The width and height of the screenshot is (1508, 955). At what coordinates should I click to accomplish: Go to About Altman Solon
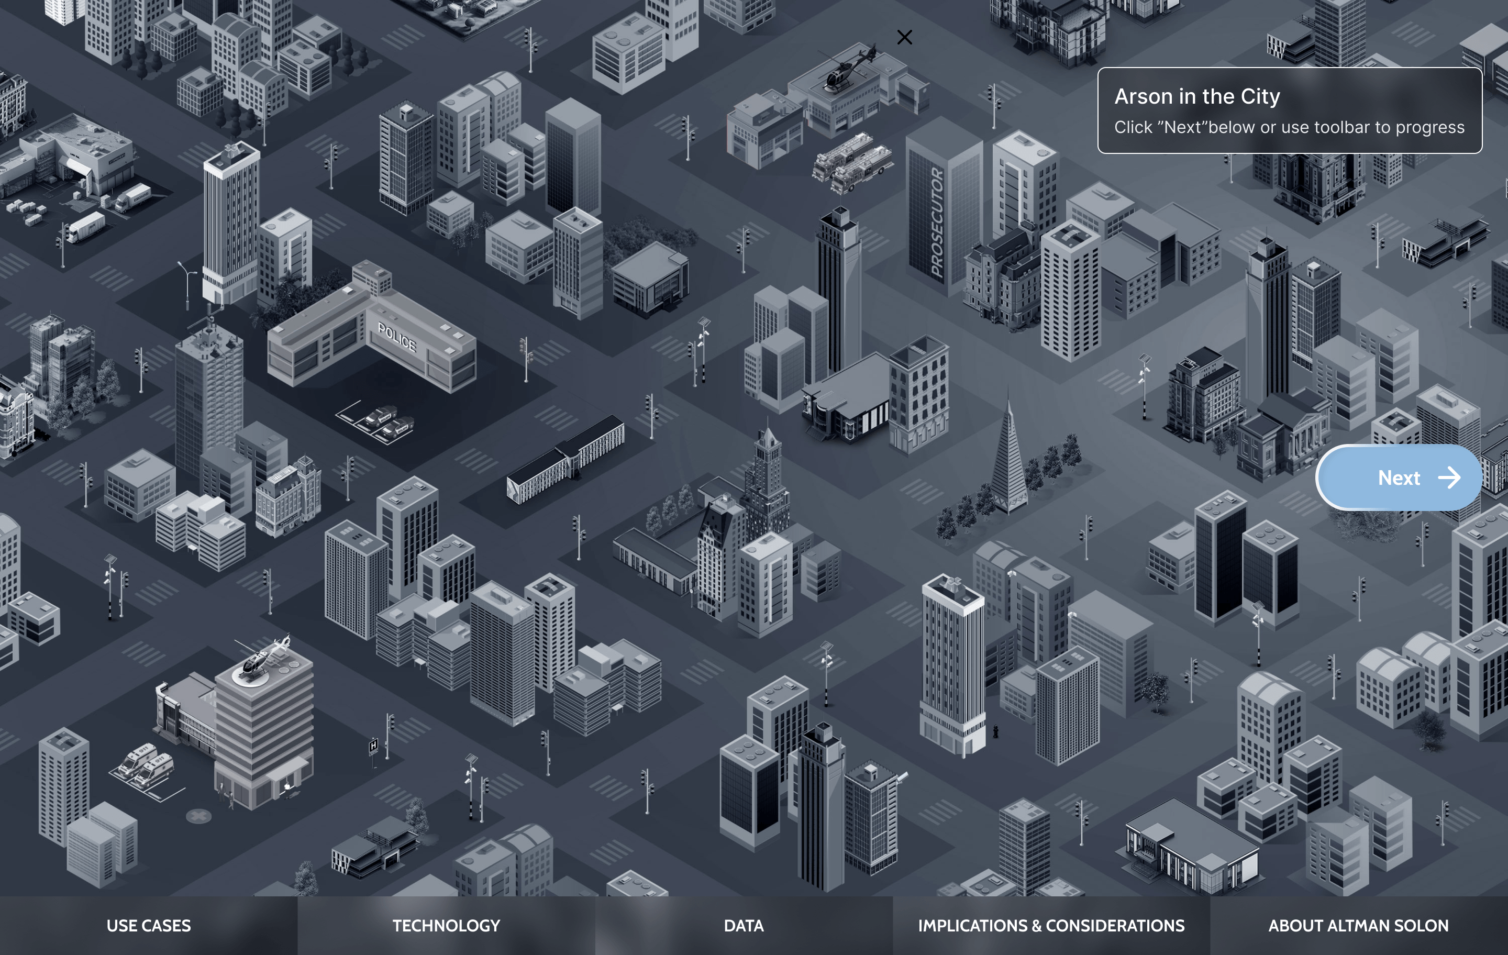click(x=1358, y=926)
